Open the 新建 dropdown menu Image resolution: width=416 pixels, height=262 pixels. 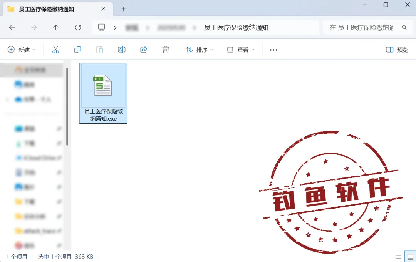22,50
